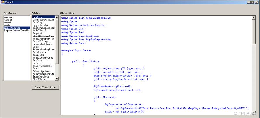Screen dimensions: 260x118
Task: Select the ExecutionLogStorage table
Action: 44,50
